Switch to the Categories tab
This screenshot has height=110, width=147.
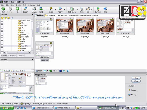point(12,56)
